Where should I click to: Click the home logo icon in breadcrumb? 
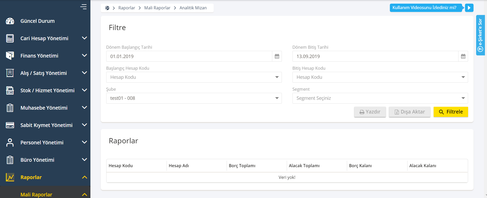[107, 8]
